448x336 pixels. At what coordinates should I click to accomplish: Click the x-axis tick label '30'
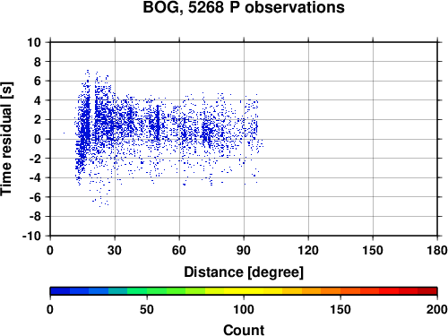point(115,250)
